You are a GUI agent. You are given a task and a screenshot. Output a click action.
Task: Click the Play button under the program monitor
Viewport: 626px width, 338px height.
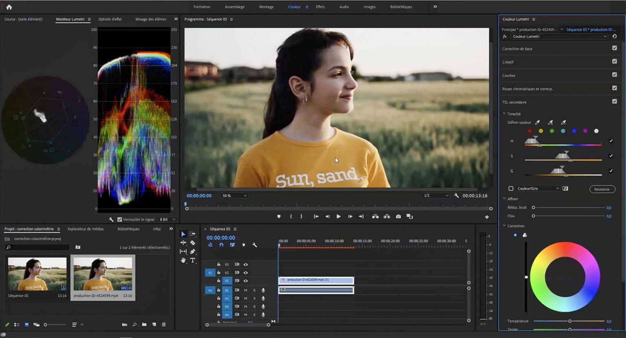click(x=338, y=216)
